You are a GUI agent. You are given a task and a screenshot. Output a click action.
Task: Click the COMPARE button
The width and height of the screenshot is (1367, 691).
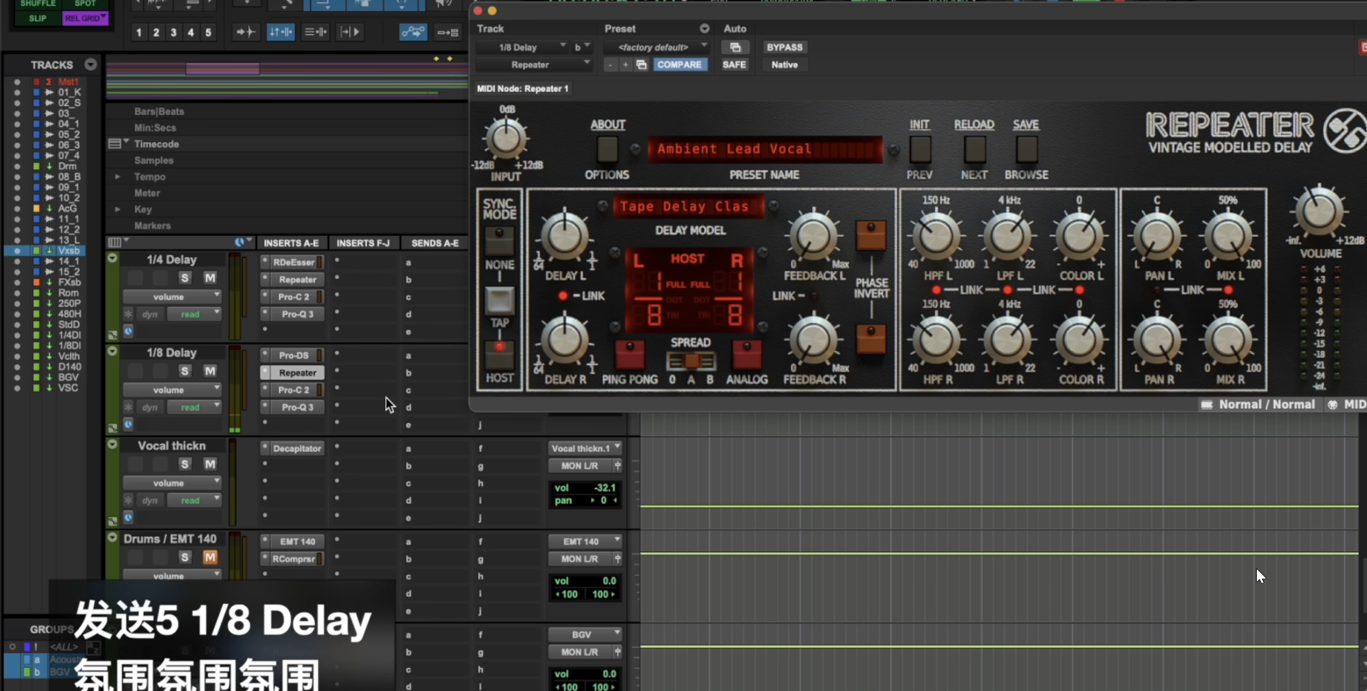coord(679,64)
